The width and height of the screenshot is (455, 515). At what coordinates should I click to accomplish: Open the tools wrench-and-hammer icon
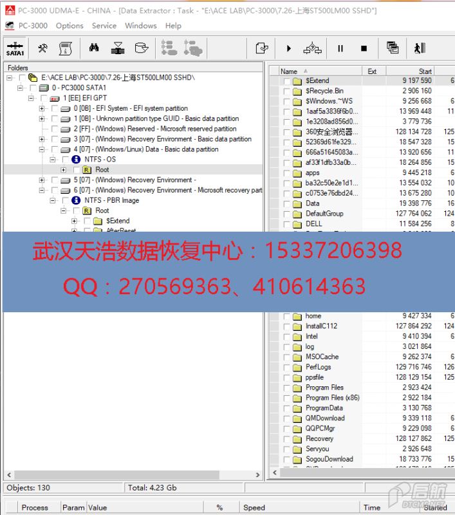(43, 48)
